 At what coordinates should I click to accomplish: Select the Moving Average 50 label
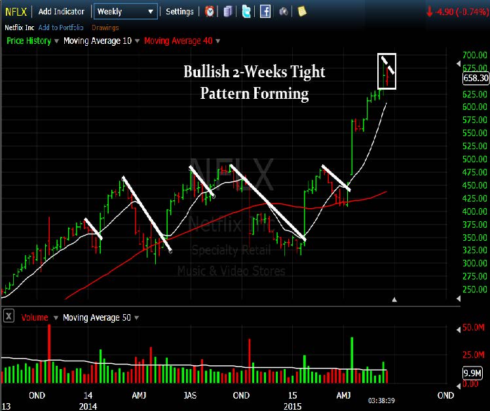[97, 317]
